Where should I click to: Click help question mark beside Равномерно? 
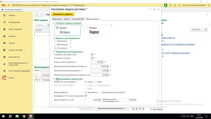71,41
